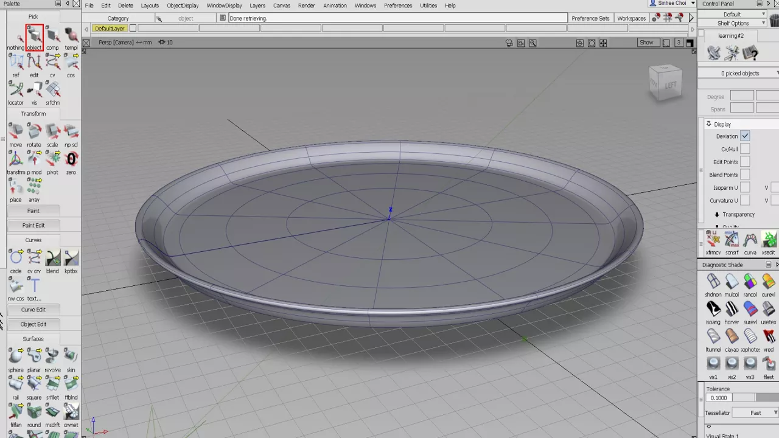Adjust the Tolerance slider
The image size is (779, 438).
click(x=755, y=398)
